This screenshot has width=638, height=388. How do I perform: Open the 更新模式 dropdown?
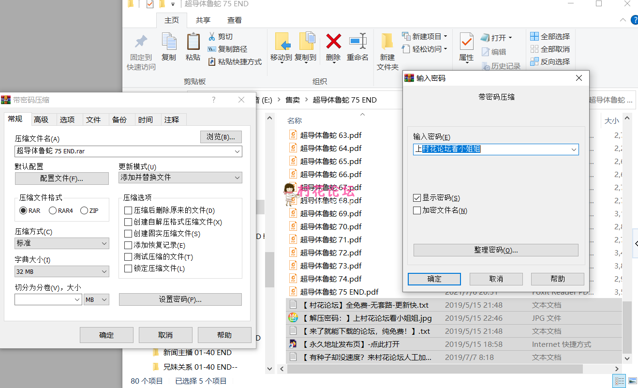[180, 178]
